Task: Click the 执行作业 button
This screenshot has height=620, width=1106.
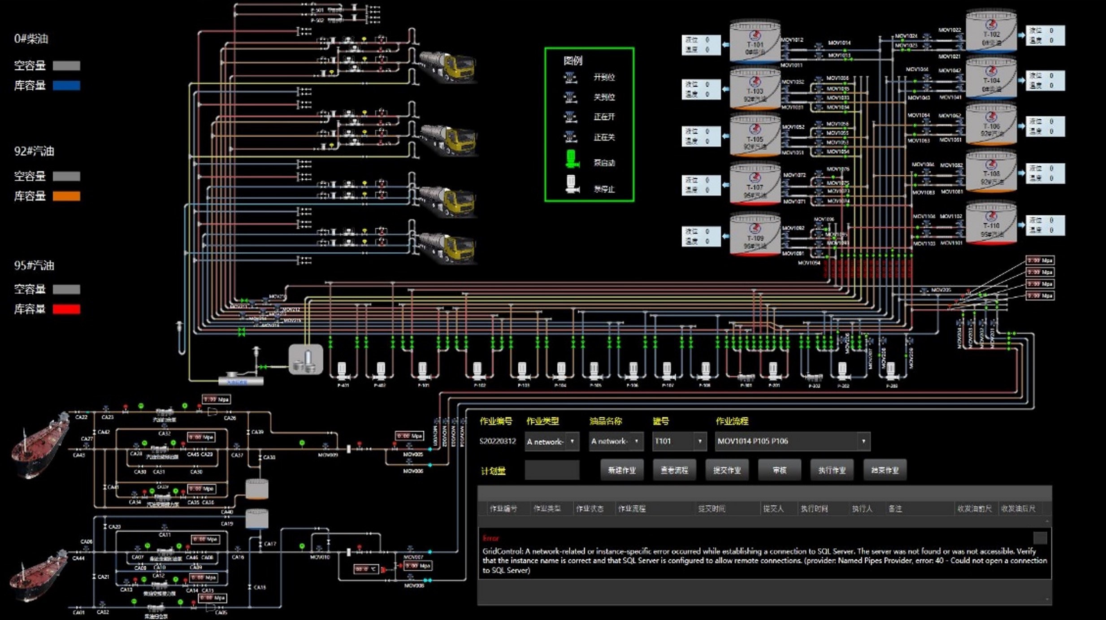Action: pos(832,470)
